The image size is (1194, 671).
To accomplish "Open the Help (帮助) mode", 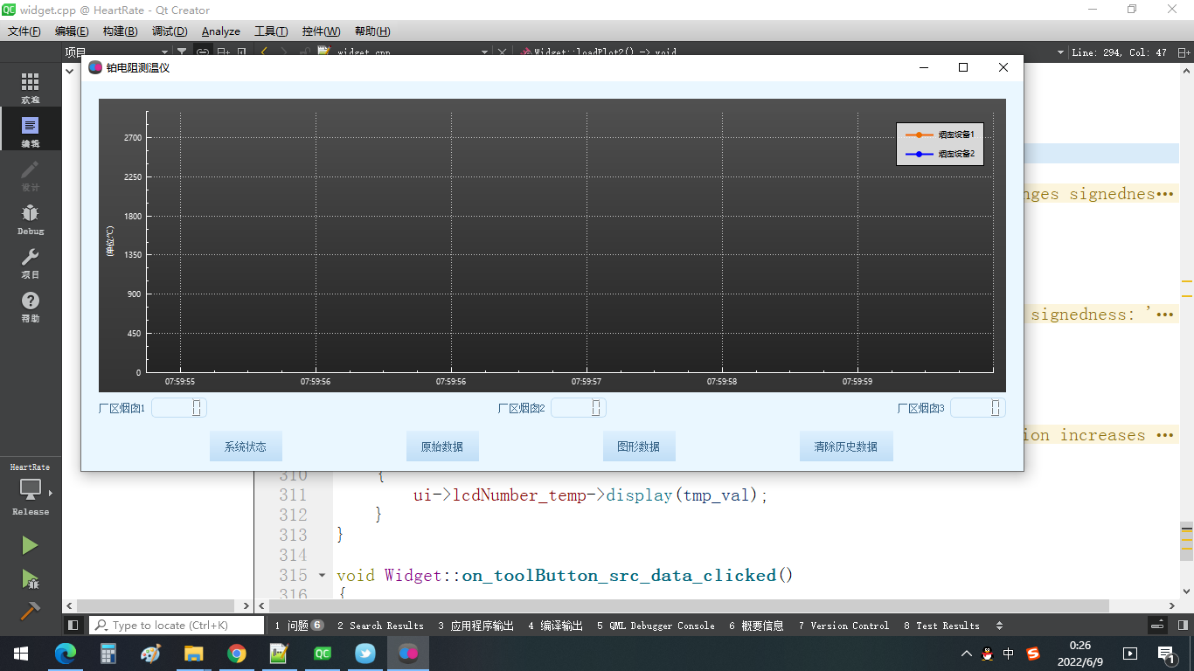I will click(31, 305).
